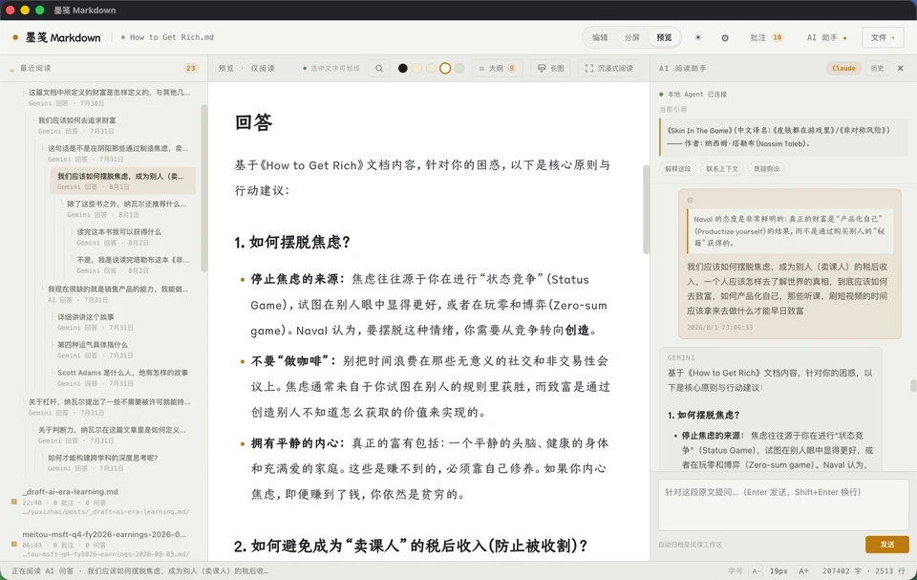The height and width of the screenshot is (580, 917).
Task: Click the preview pane vertical scrollbar
Action: (x=647, y=209)
